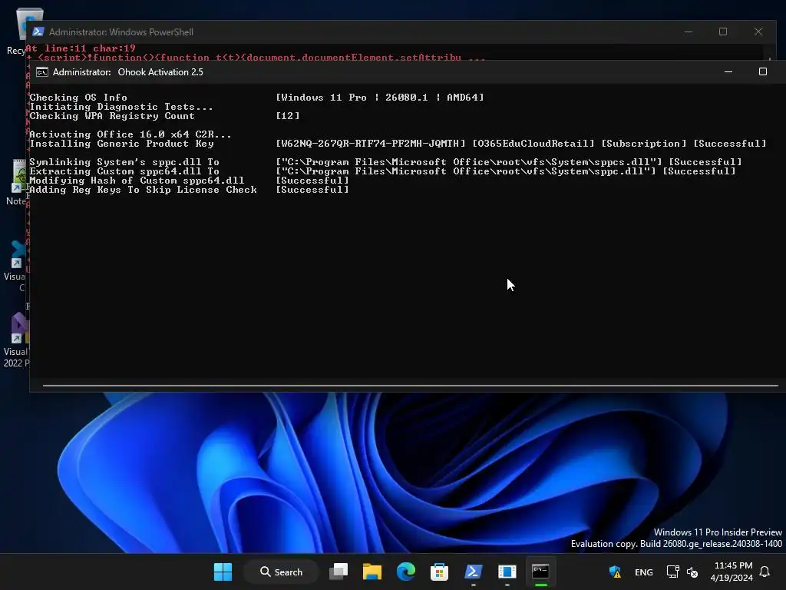Image resolution: width=786 pixels, height=590 pixels.
Task: Click the taskbar Search box
Action: click(x=281, y=572)
